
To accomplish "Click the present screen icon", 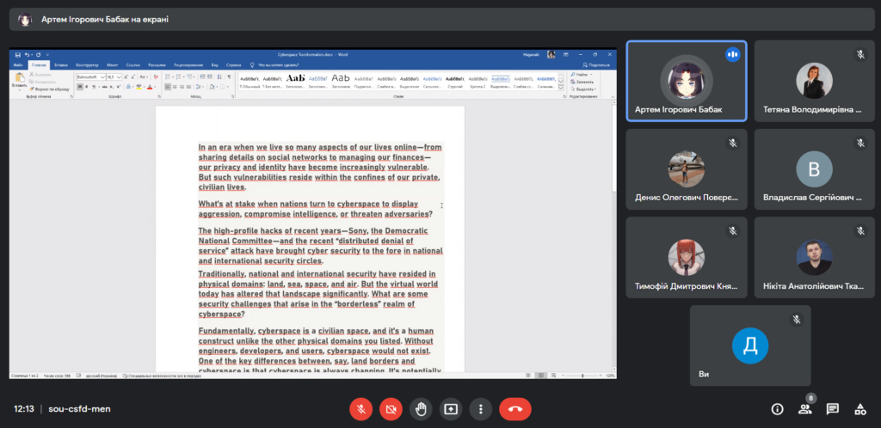I will (x=450, y=409).
